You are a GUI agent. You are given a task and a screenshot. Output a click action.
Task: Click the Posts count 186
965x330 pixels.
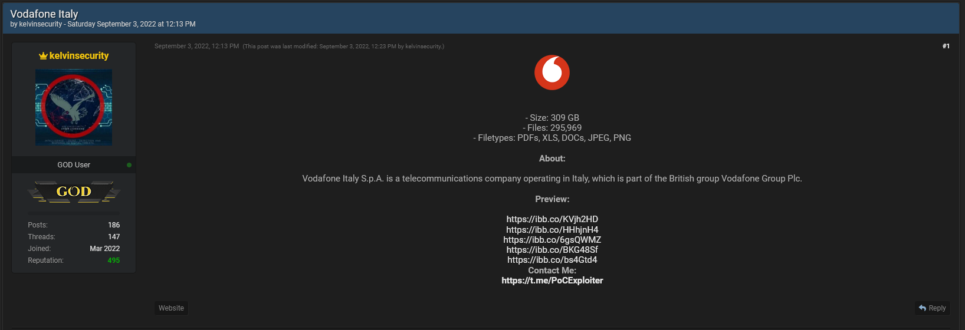click(x=114, y=225)
